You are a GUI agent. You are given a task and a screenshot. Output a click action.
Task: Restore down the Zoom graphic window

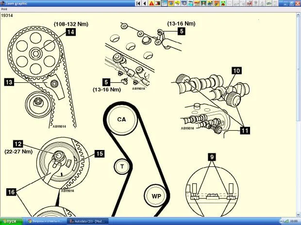(x=290, y=3)
